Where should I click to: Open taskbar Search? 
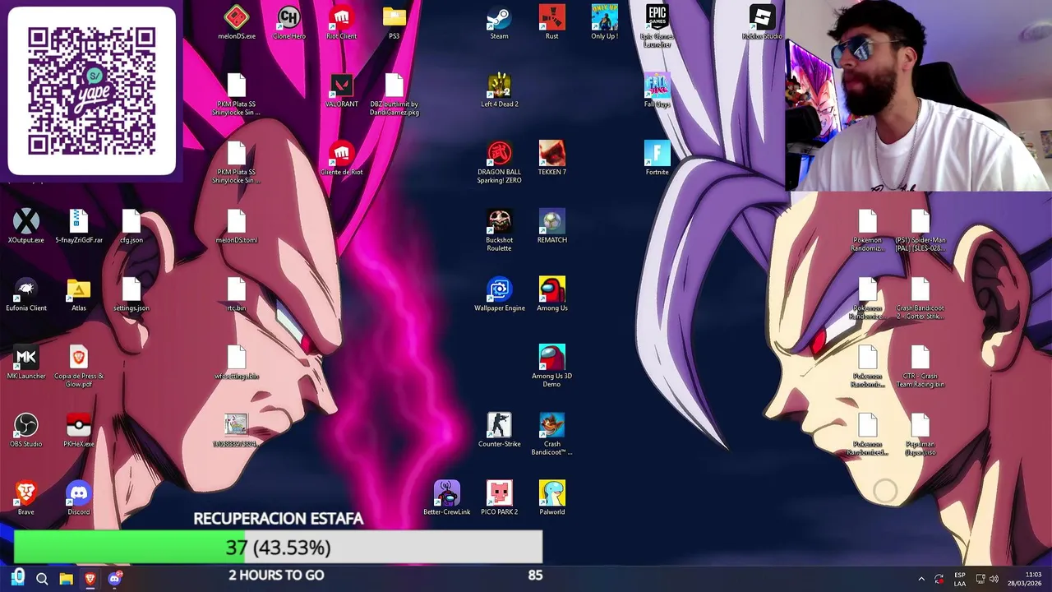click(x=42, y=579)
